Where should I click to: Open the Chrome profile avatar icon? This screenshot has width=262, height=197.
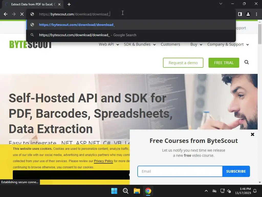(248, 14)
